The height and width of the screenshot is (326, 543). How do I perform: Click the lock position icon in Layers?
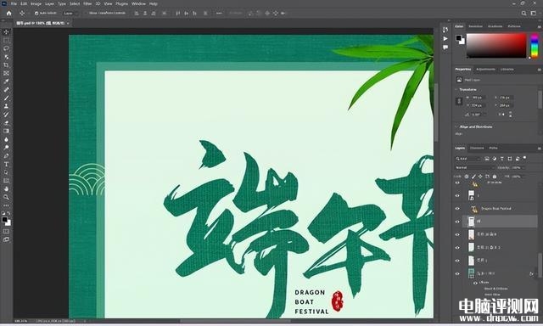coord(480,177)
